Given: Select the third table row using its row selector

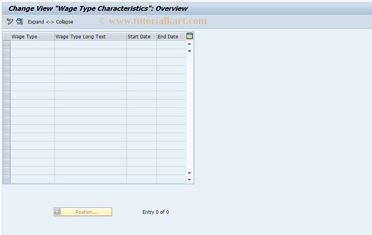Looking at the screenshot, I should [x=7, y=62].
